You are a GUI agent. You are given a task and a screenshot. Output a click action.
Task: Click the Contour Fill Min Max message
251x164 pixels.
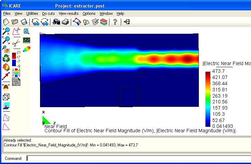(x=71, y=145)
